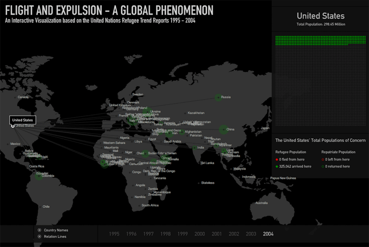Screen dimensions: 369x247
Task: Click the Stateless map dot
Action: pos(199,183)
